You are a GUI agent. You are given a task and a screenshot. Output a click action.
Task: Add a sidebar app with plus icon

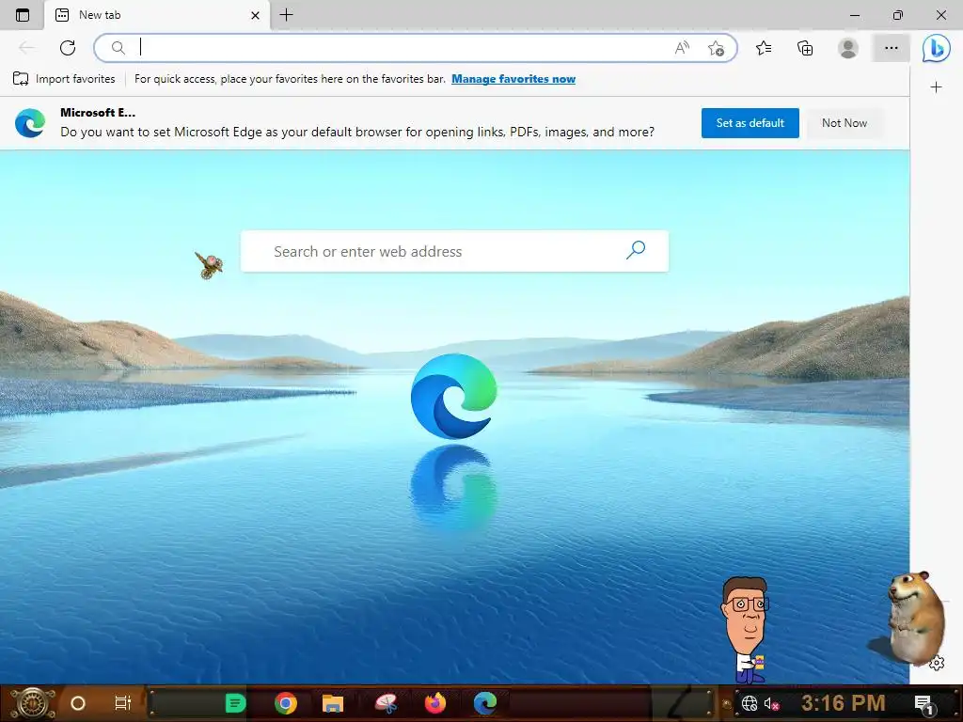[x=936, y=87]
